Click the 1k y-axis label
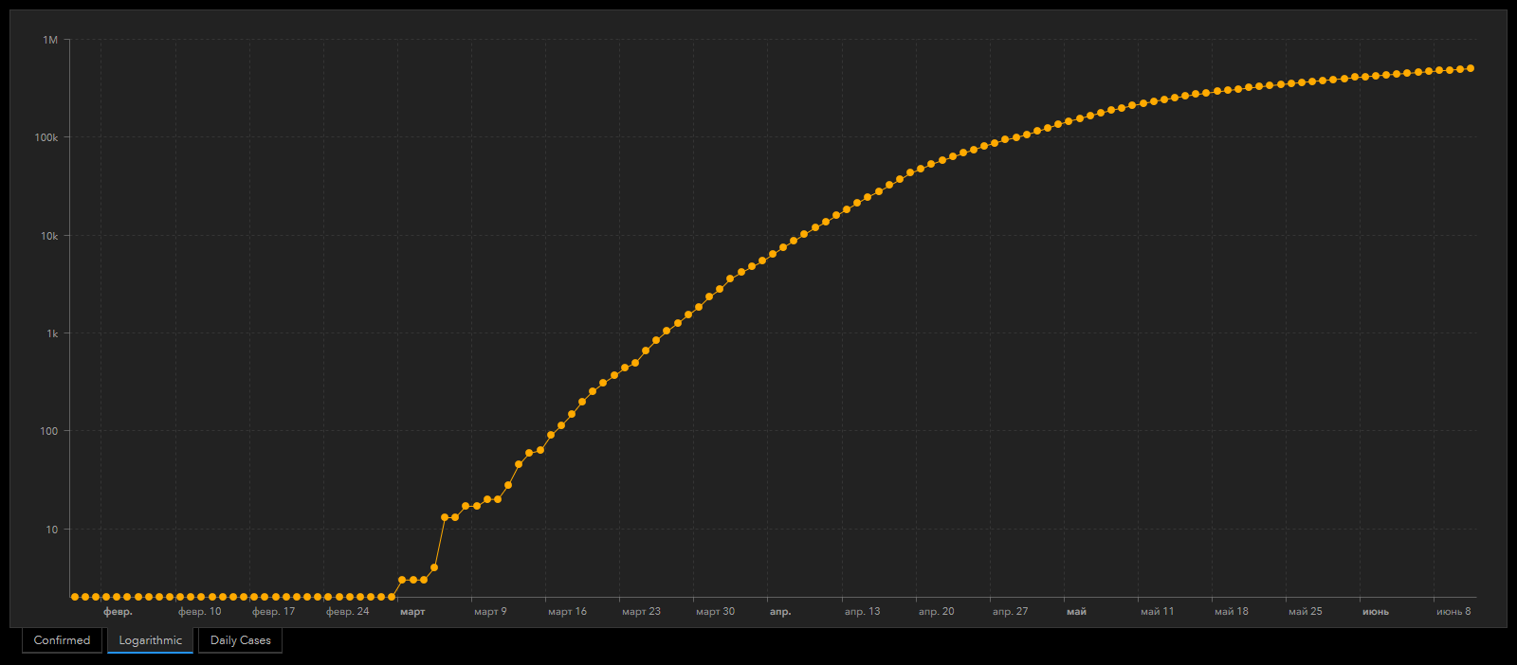 point(52,333)
